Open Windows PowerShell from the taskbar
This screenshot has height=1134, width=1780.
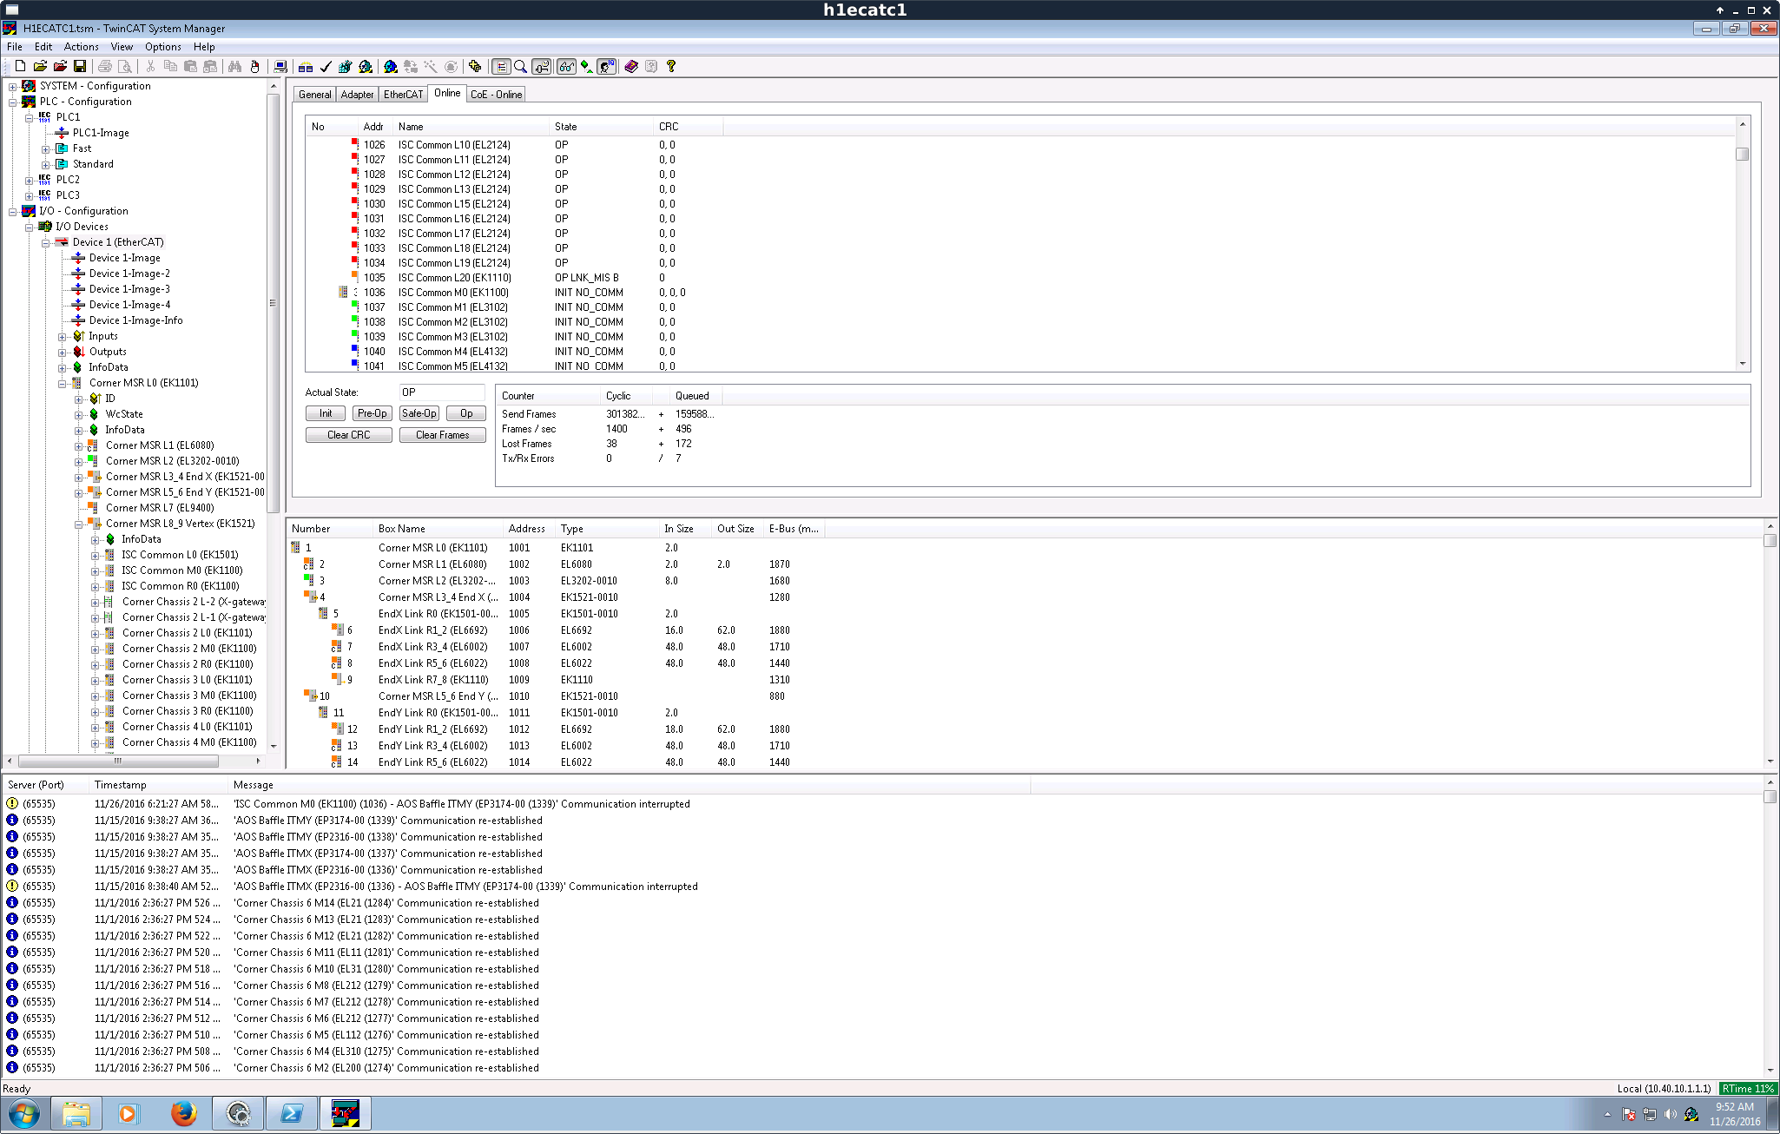[x=291, y=1113]
